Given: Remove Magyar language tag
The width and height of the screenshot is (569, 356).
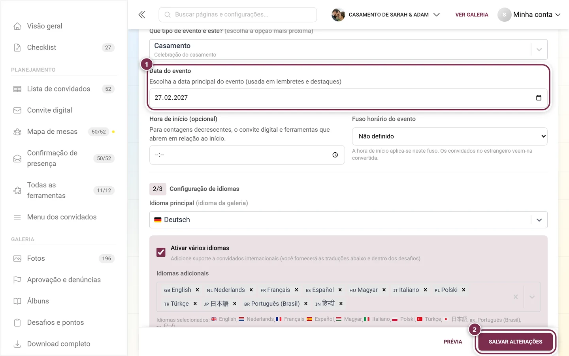Looking at the screenshot, I should 384,290.
